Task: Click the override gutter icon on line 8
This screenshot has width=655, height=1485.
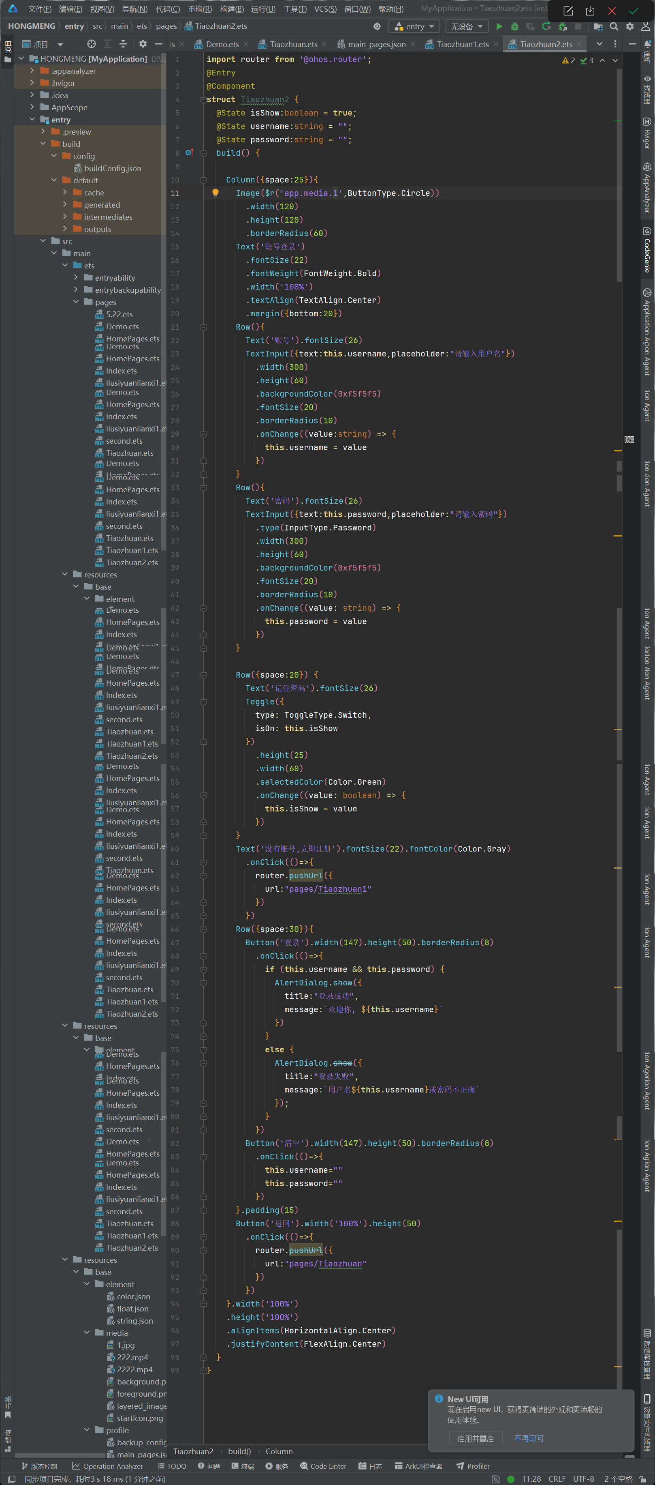Action: click(189, 153)
